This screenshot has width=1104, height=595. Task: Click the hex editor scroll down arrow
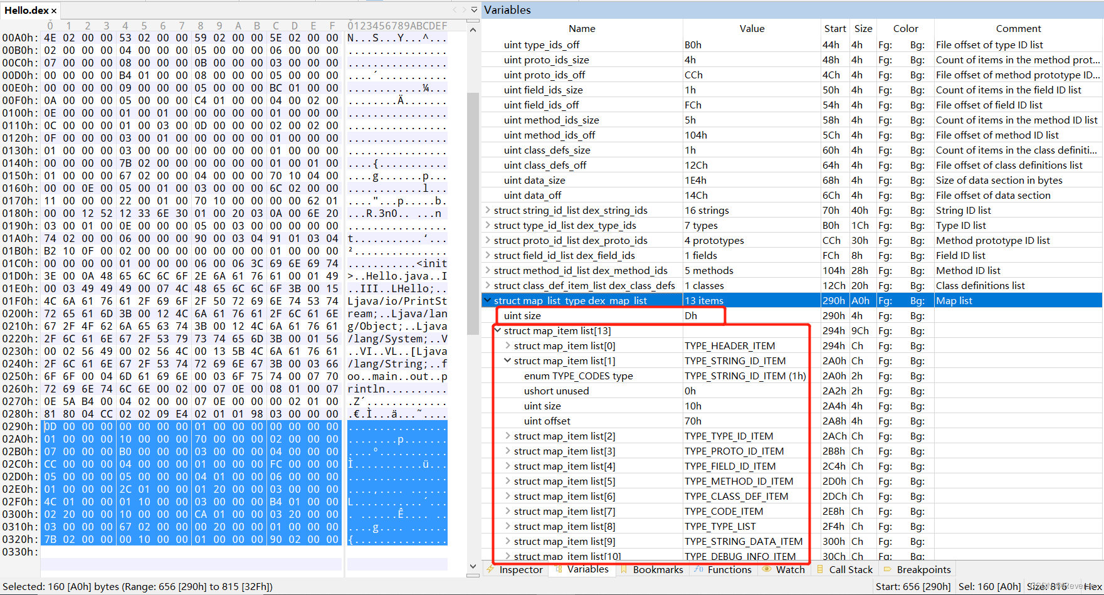[473, 566]
